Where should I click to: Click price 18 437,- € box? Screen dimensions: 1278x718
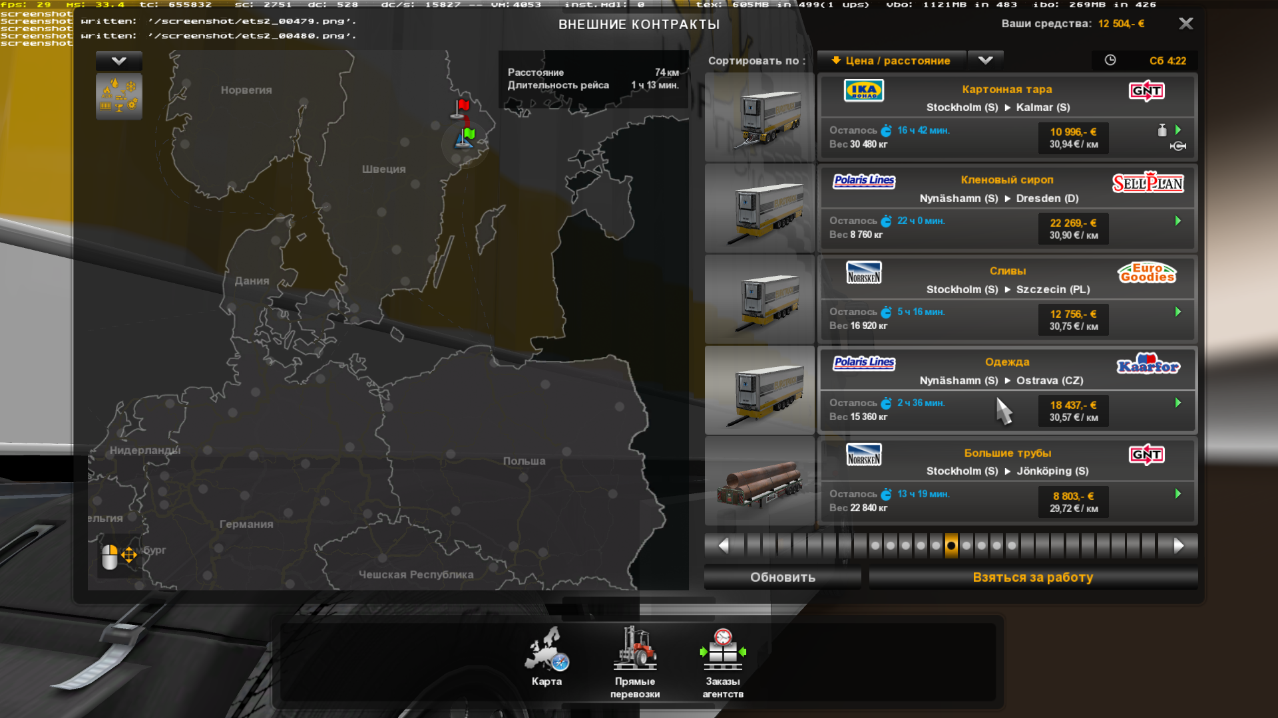click(x=1074, y=411)
